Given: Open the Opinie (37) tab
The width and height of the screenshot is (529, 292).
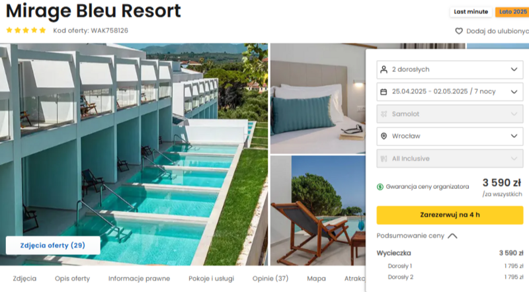Looking at the screenshot, I should tap(270, 279).
